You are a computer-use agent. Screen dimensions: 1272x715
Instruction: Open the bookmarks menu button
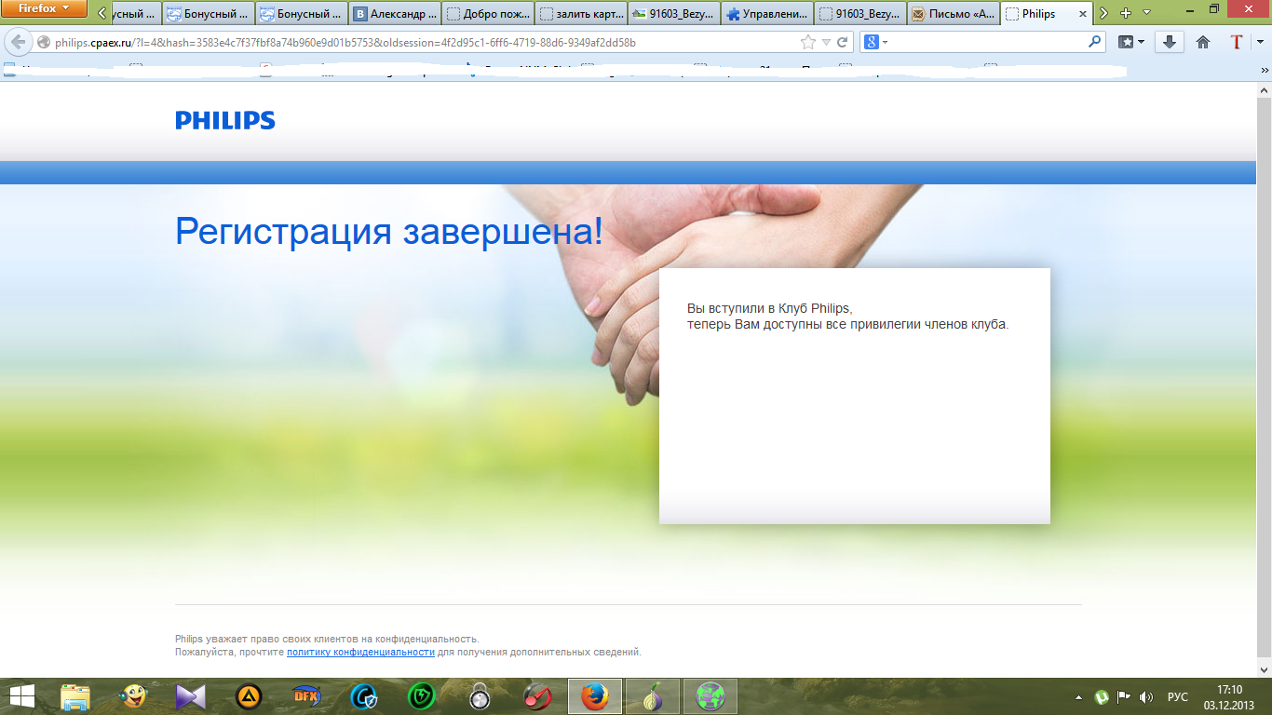click(1131, 43)
